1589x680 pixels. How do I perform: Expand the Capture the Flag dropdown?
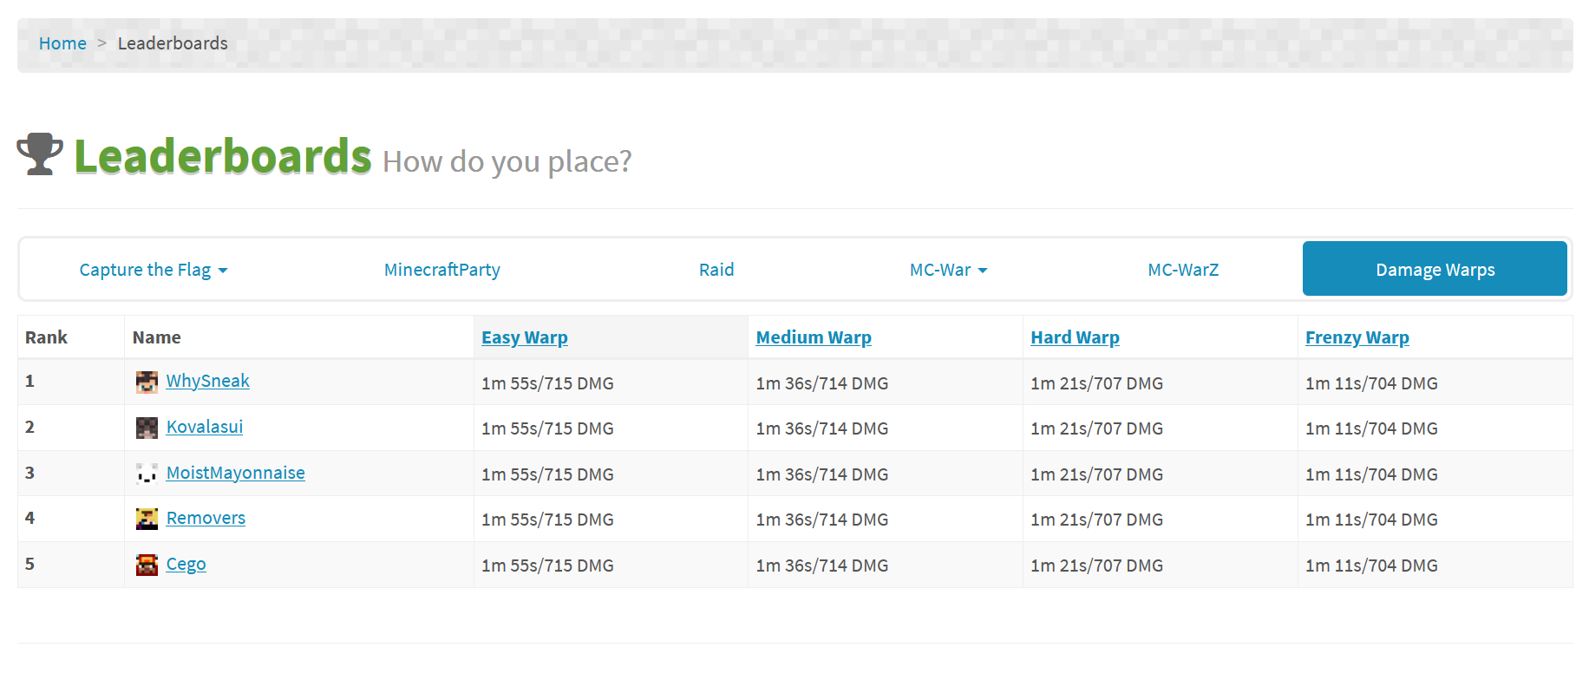(x=153, y=270)
